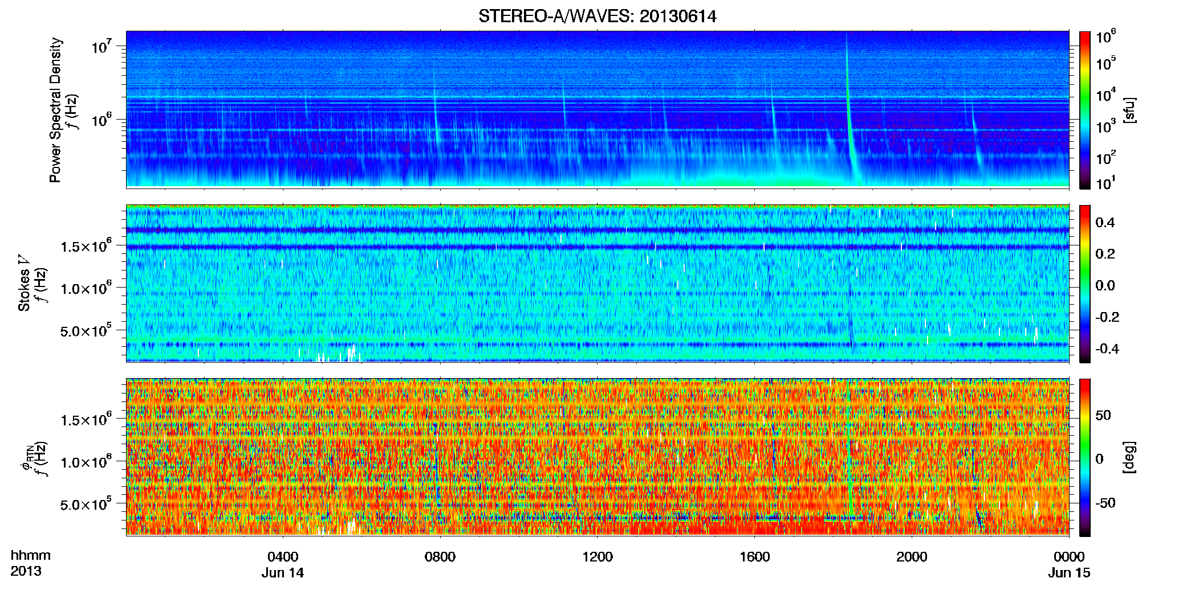
Task: Select the Power Spectral Density axis label
Action: (55, 110)
